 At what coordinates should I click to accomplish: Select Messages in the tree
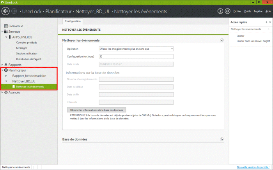coord(21,48)
